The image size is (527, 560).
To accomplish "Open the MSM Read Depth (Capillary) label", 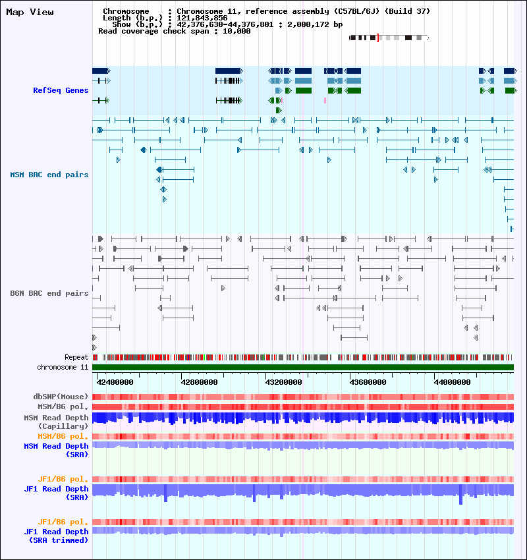I will pos(57,422).
